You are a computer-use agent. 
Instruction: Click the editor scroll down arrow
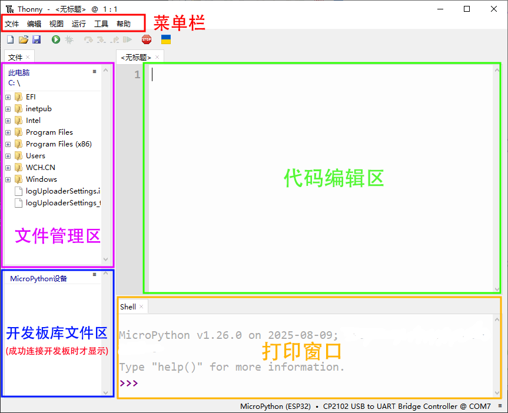(x=497, y=289)
